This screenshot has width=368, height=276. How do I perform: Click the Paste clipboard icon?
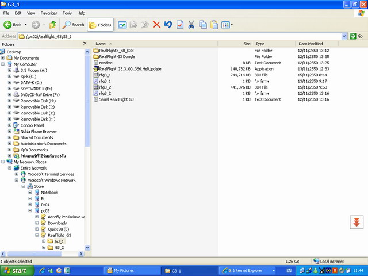(x=214, y=25)
